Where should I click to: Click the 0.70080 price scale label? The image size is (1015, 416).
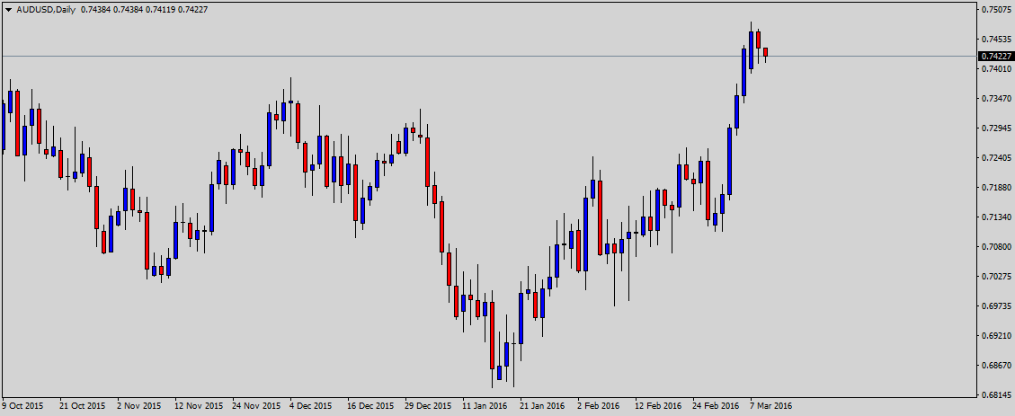(993, 247)
